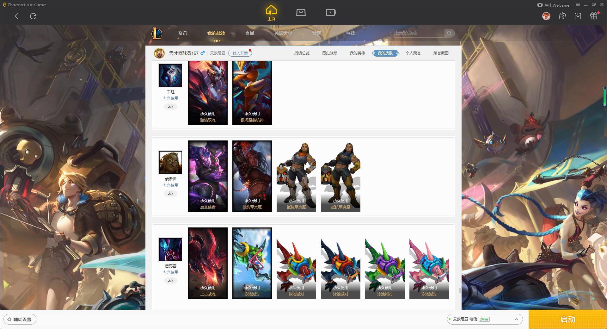This screenshot has height=329, width=607.
Task: Open the 荣誉截图 sub-tab
Action: pyautogui.click(x=441, y=53)
